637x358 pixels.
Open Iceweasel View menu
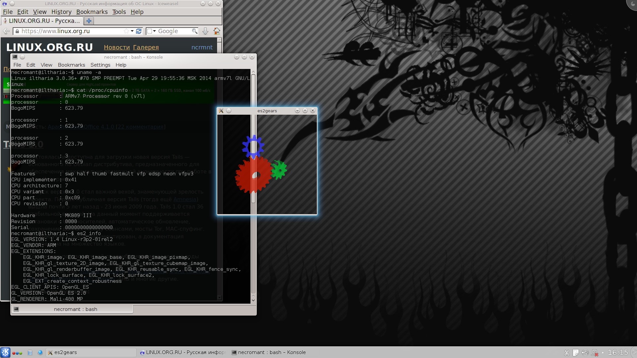tap(40, 12)
